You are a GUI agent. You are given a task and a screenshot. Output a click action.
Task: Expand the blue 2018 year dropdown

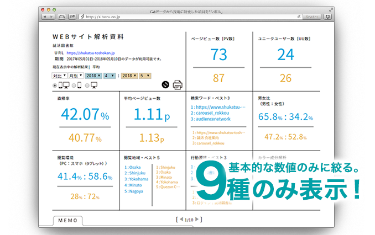(92, 76)
